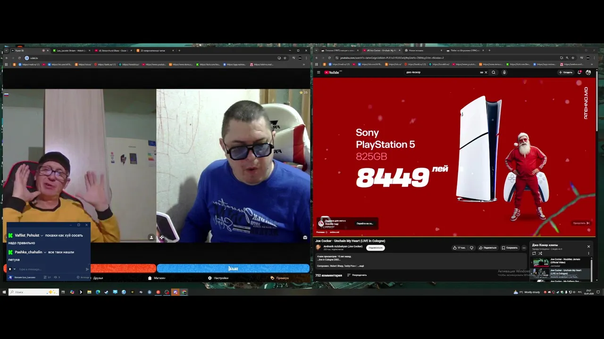Image resolution: width=604 pixels, height=339 pixels.
Task: Open Упорядочить comments sort menu
Action: [357, 275]
